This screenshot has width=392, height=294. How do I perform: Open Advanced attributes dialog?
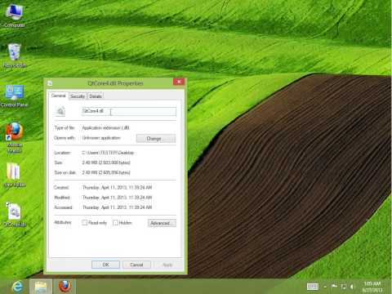click(162, 223)
